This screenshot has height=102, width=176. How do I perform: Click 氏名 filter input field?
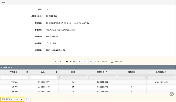point(44,77)
